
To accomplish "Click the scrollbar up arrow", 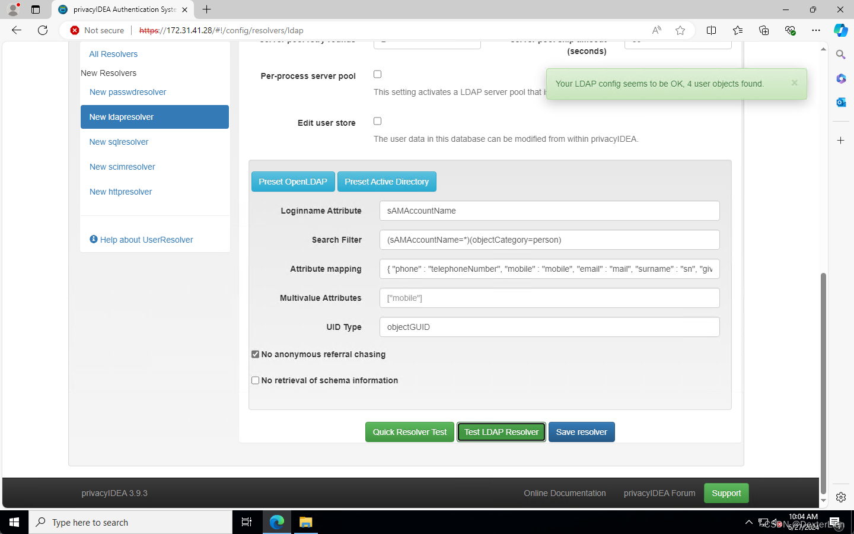I will (823, 49).
